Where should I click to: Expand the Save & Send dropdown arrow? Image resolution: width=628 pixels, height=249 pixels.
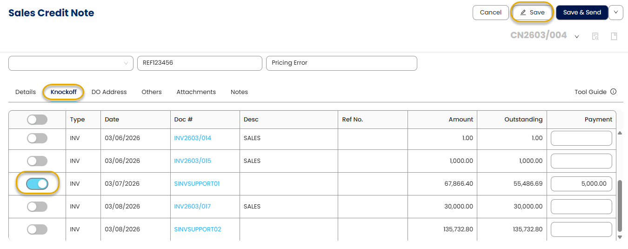pos(616,13)
